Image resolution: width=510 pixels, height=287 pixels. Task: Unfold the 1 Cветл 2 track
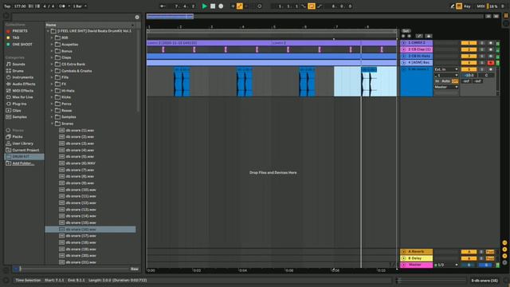pos(404,43)
